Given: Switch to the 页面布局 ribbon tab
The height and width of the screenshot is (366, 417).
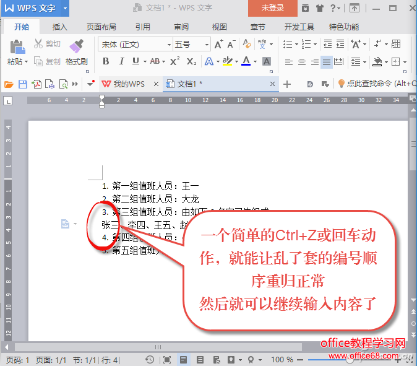Looking at the screenshot, I should 101,27.
